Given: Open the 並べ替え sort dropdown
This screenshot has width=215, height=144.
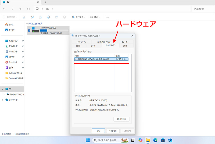Looking at the screenshot, I should [x=78, y=17].
